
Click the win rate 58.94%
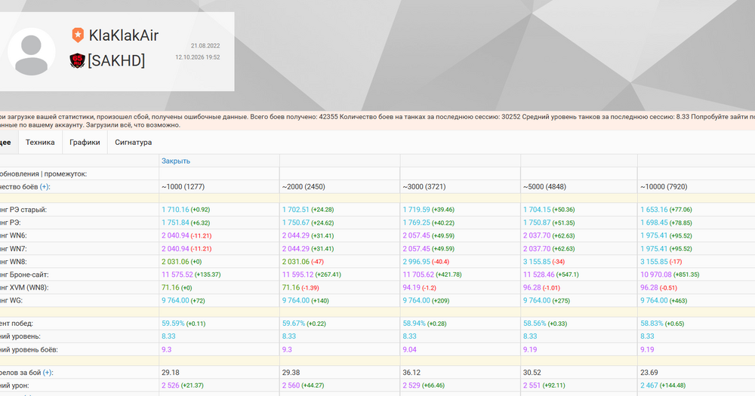414,324
